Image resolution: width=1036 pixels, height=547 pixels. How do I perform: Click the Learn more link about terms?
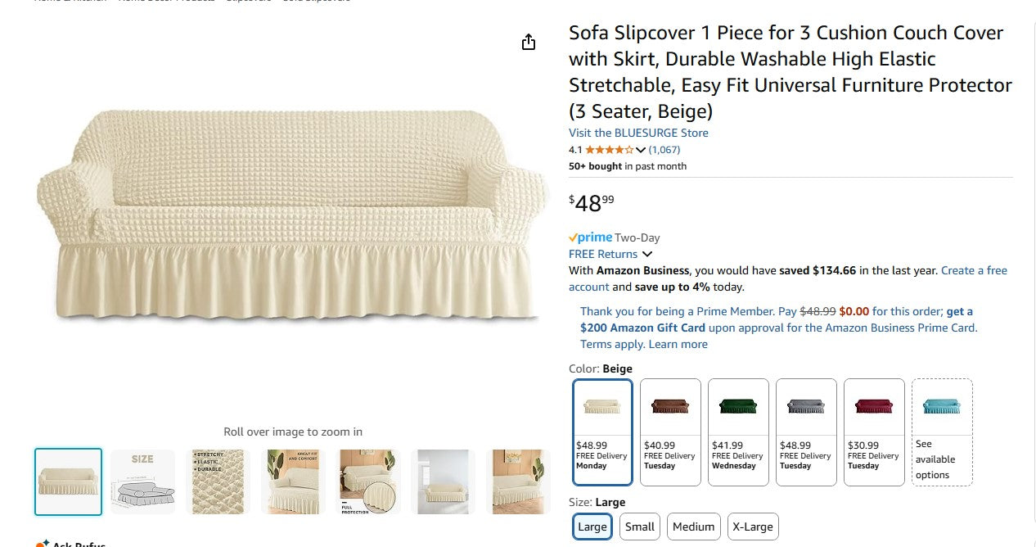pos(678,344)
